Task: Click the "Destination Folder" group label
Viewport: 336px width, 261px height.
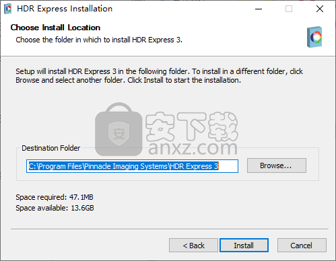Action: (51, 148)
